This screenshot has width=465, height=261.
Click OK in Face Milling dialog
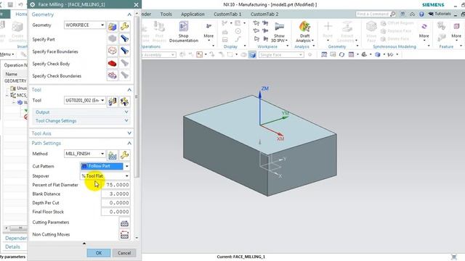click(99, 253)
